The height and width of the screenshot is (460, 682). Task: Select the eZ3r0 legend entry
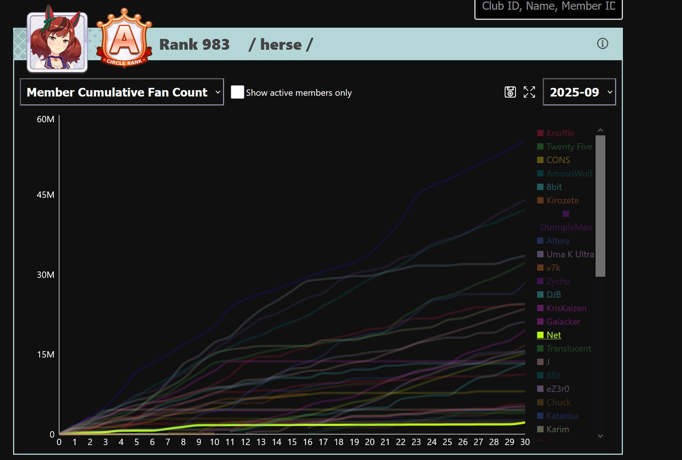(553, 389)
